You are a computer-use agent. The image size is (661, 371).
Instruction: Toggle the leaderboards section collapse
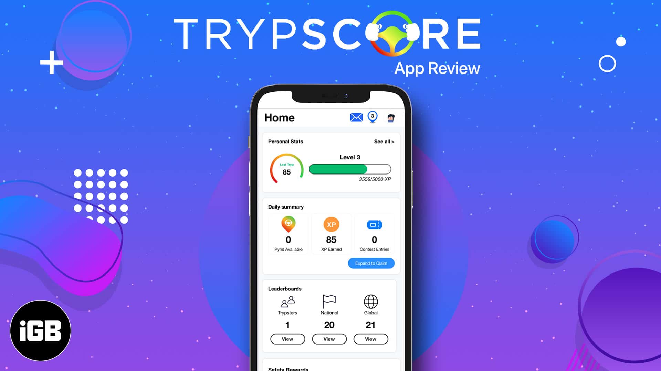(x=283, y=288)
